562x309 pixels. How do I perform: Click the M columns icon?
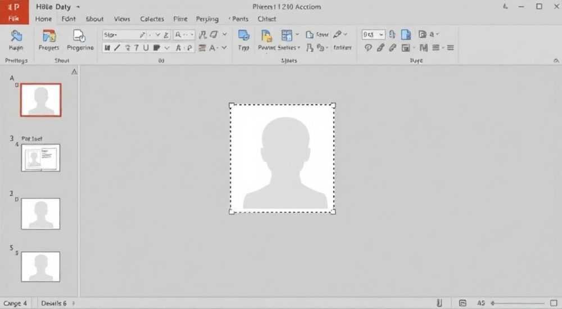(424, 48)
